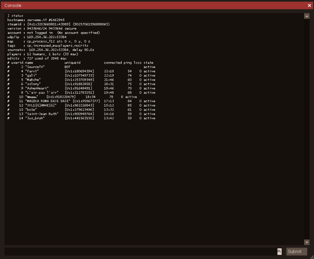Click the "MAGIKA ROMA DAJE DAJE" player row
The image size is (314, 259).
pos(79,101)
